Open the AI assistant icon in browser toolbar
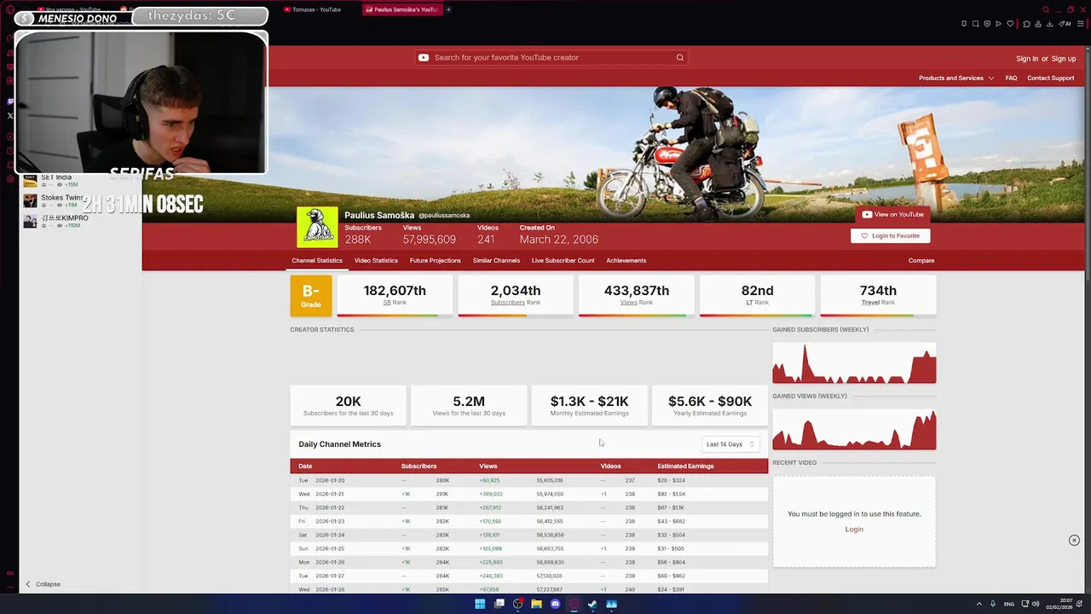Viewport: 1091px width, 614px height. (x=1065, y=24)
